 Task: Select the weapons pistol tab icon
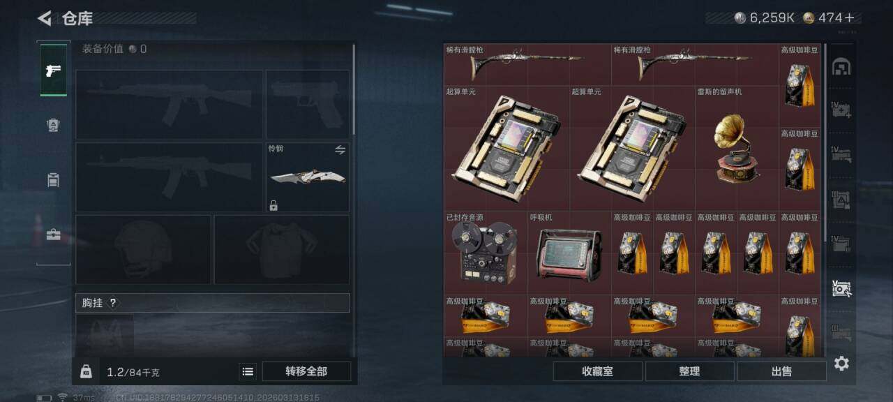(53, 70)
